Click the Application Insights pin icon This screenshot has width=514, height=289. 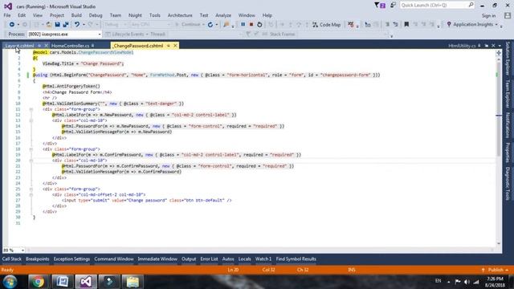point(449,25)
